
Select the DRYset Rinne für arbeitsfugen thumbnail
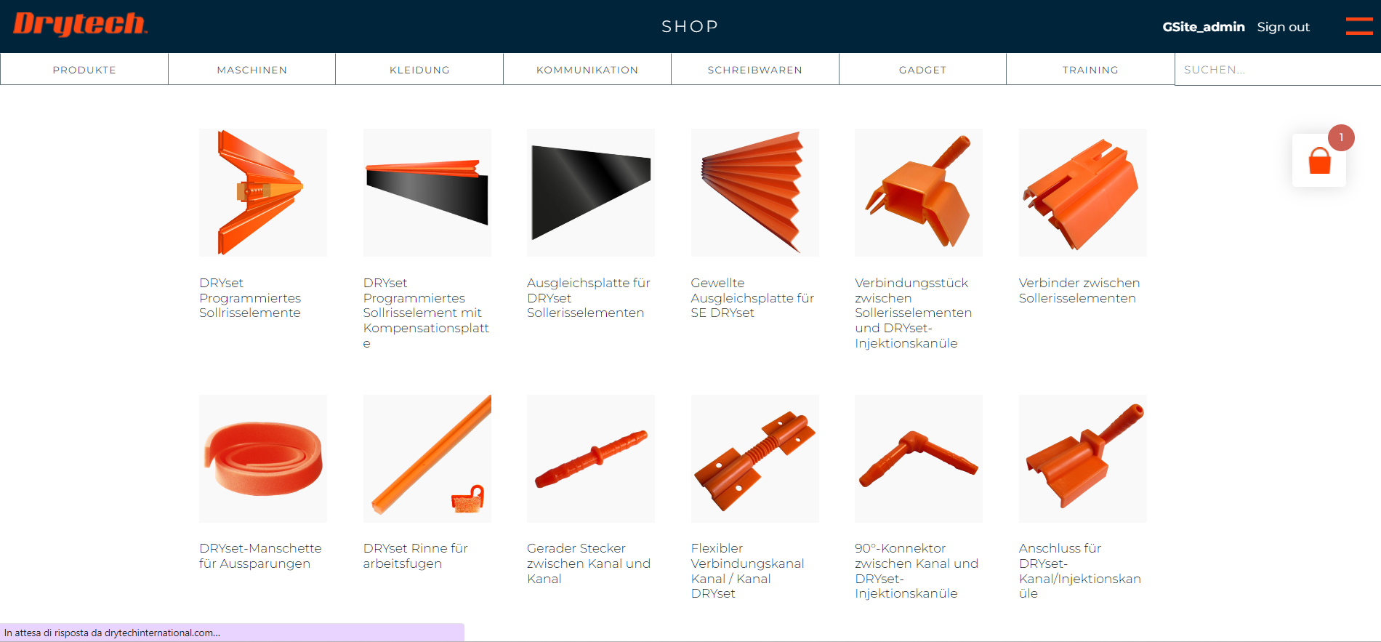click(x=427, y=459)
